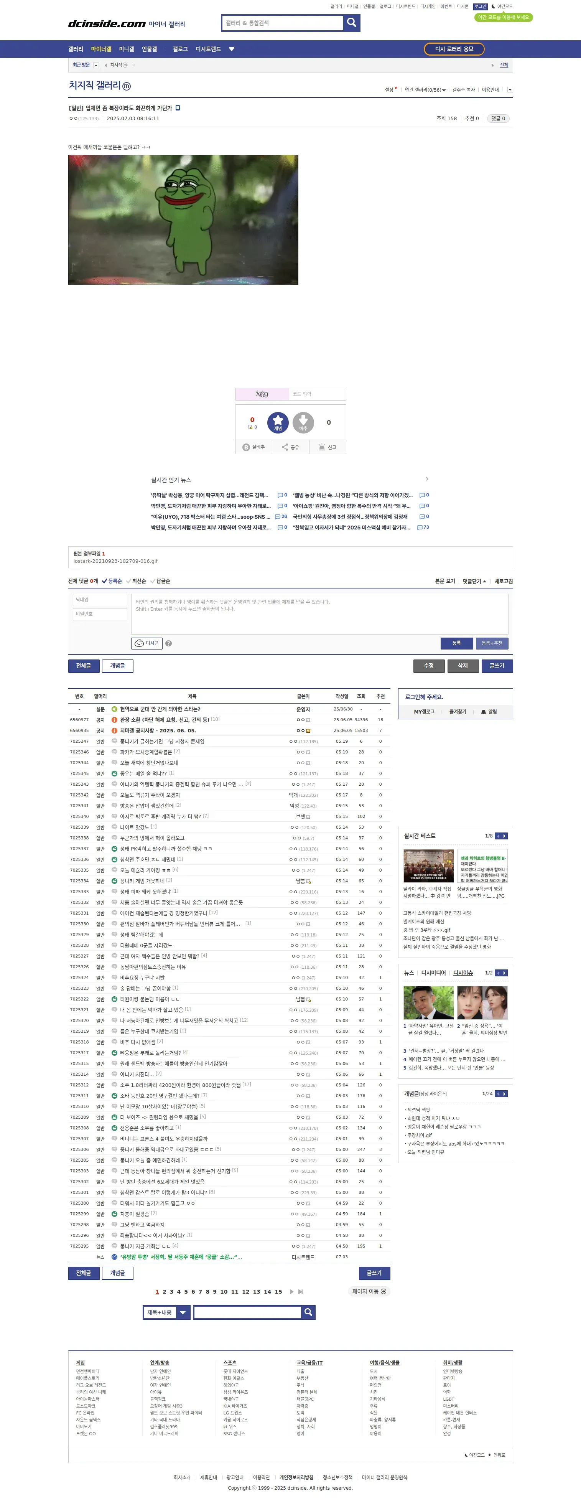Click the 로그인 button at top

pyautogui.click(x=480, y=7)
